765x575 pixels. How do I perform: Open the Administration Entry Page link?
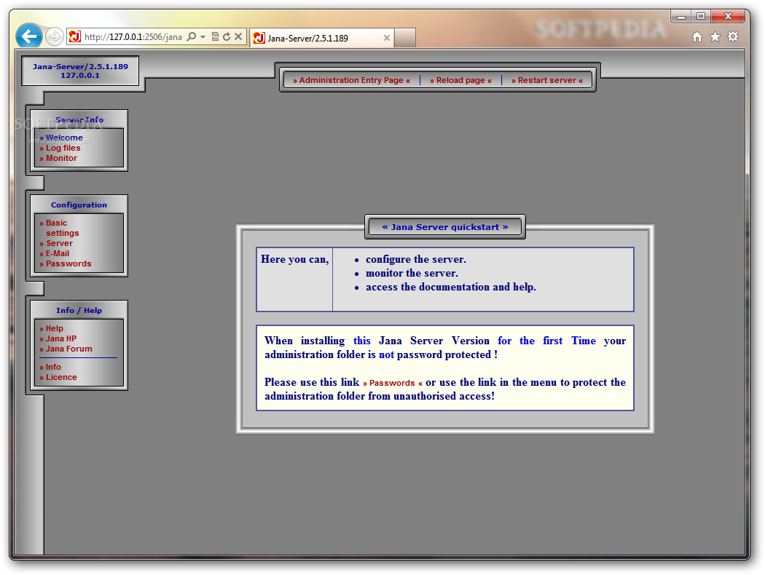(x=351, y=80)
